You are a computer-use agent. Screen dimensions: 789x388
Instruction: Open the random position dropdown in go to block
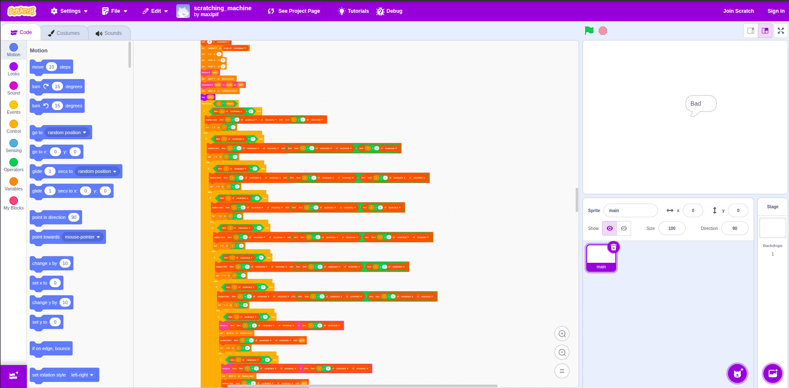(67, 132)
